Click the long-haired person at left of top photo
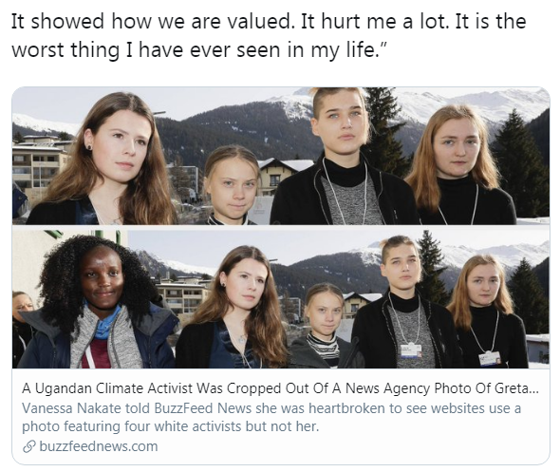The height and width of the screenshot is (472, 560). coord(107,159)
